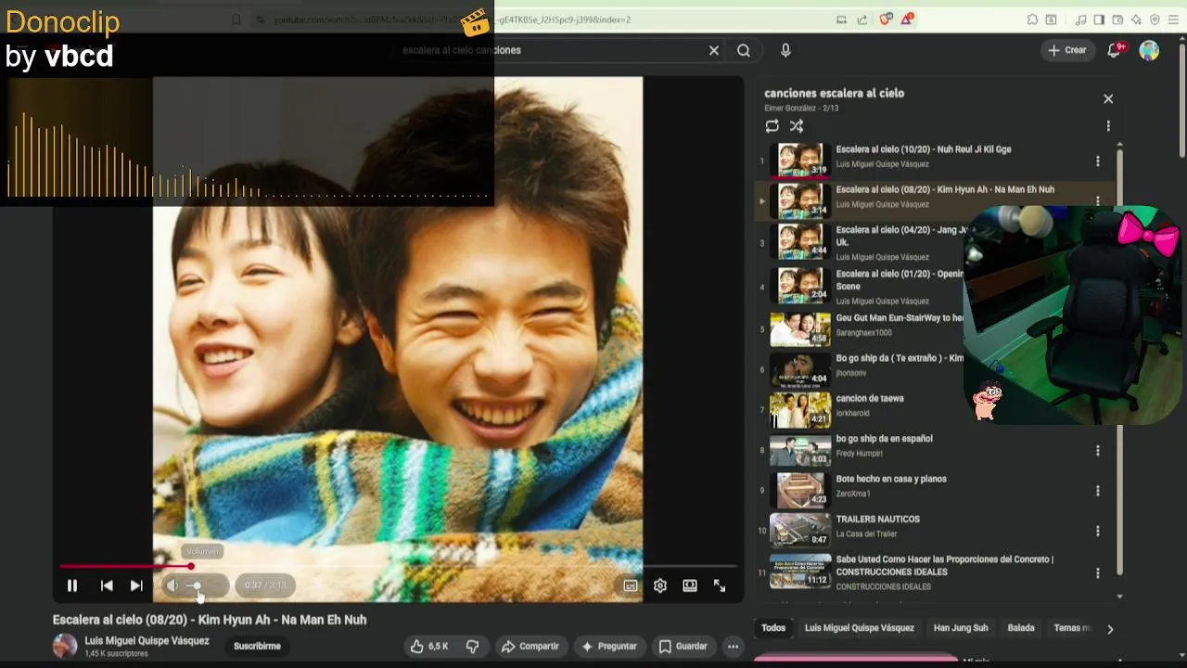Skip to next video in playlist

(x=136, y=585)
